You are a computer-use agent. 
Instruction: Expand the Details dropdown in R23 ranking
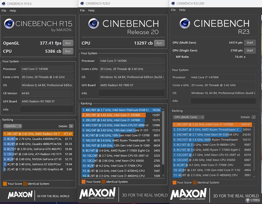coord(253,117)
